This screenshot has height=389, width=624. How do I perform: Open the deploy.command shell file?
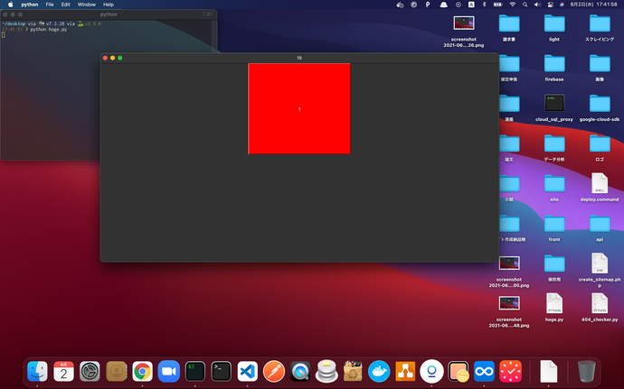point(599,183)
